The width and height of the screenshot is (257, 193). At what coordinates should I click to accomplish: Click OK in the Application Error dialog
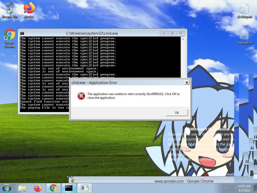[x=177, y=113]
